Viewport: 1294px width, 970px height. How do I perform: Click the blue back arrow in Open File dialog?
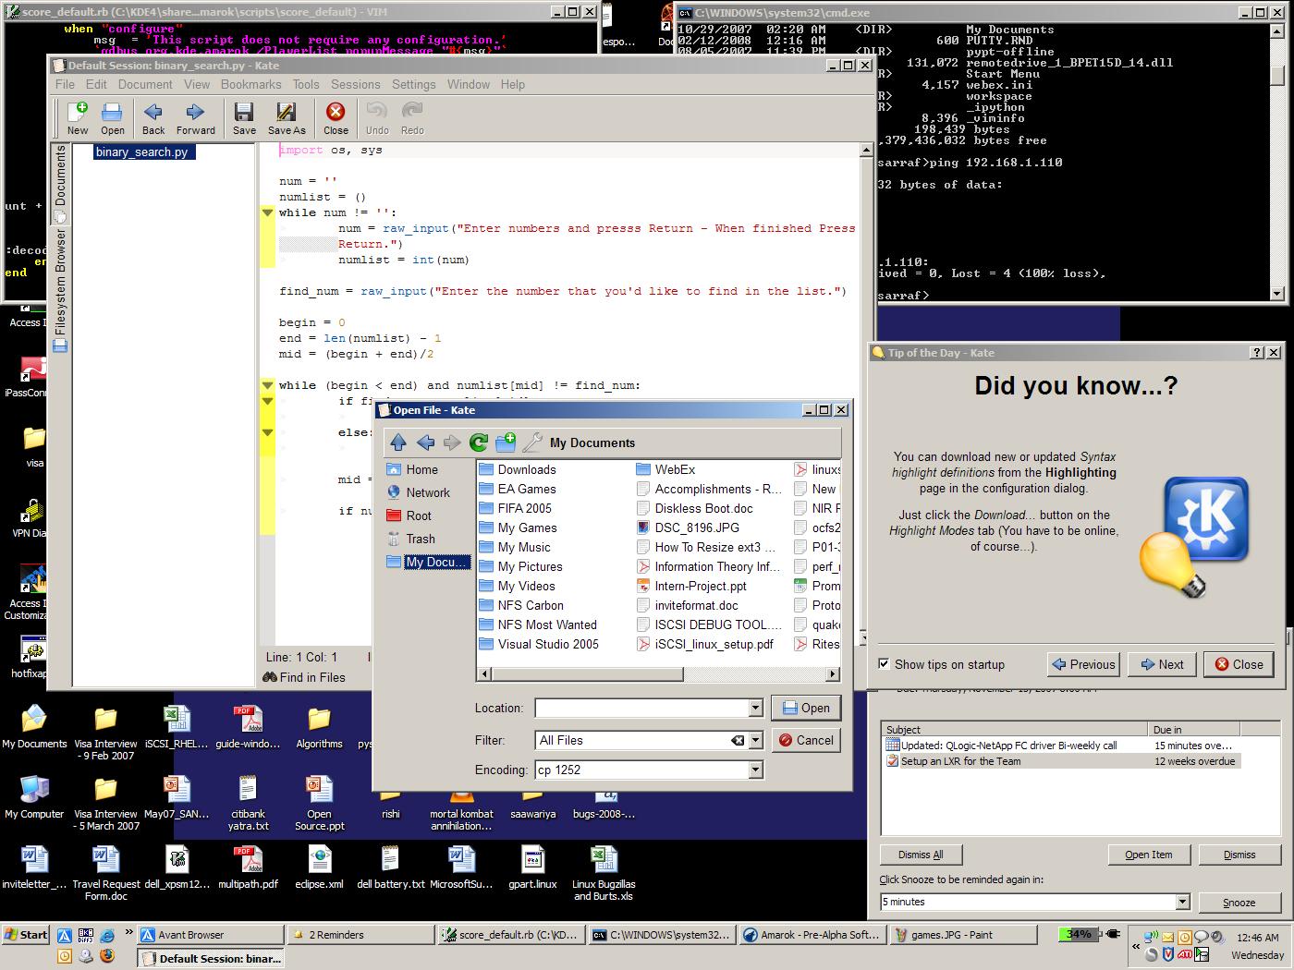425,443
